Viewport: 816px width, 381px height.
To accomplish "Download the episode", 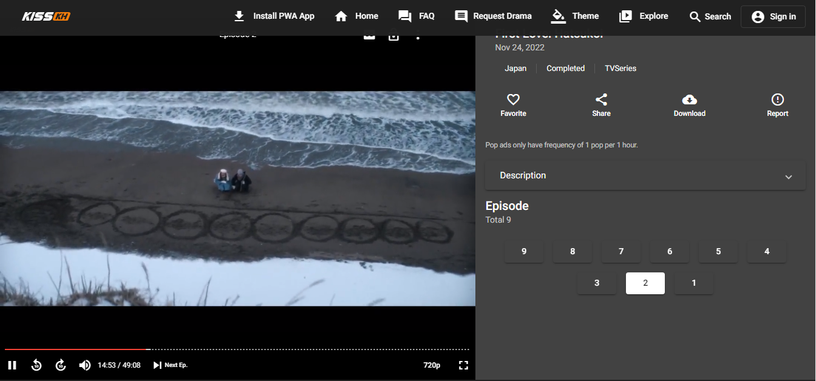I will coord(689,106).
